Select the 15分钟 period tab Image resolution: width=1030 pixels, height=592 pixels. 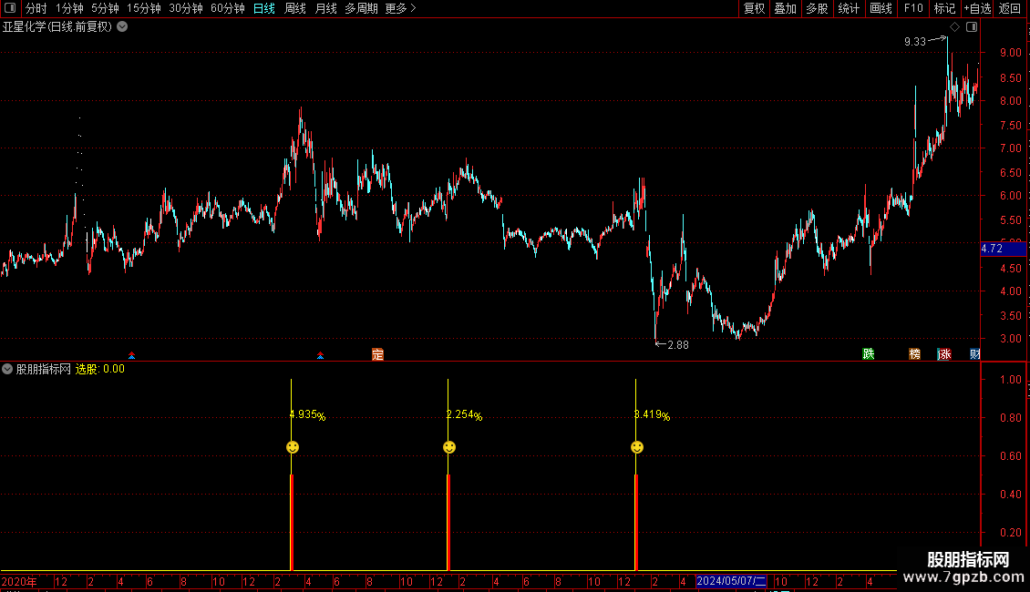point(144,8)
